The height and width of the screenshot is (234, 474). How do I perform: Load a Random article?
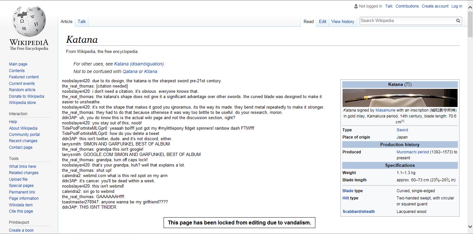(22, 90)
